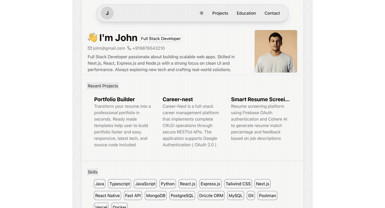385x208 pixels.
Task: Select the Typescript skill tag
Action: (120, 184)
